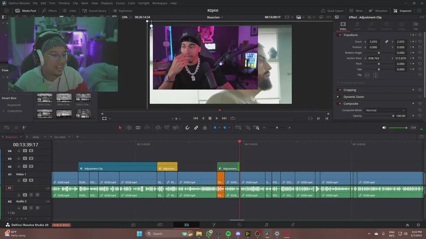Click the Opacity slider handle
The image size is (426, 239).
pyautogui.click(x=393, y=116)
